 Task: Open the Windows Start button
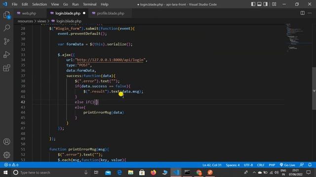(5, 173)
